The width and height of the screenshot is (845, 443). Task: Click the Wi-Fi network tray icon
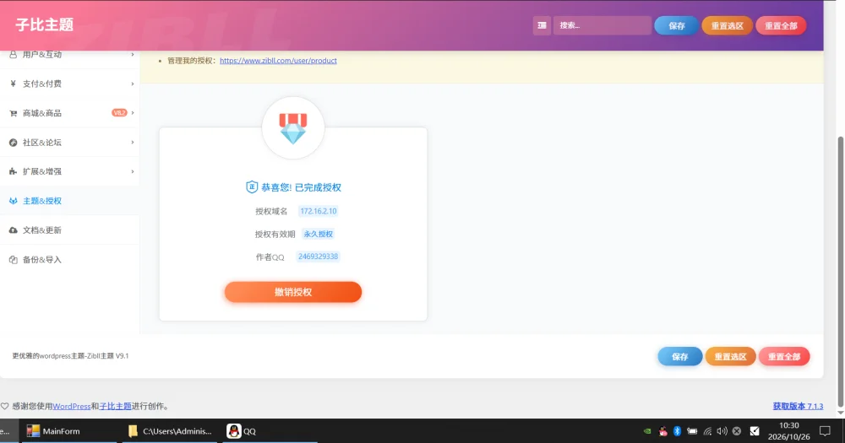coord(707,431)
